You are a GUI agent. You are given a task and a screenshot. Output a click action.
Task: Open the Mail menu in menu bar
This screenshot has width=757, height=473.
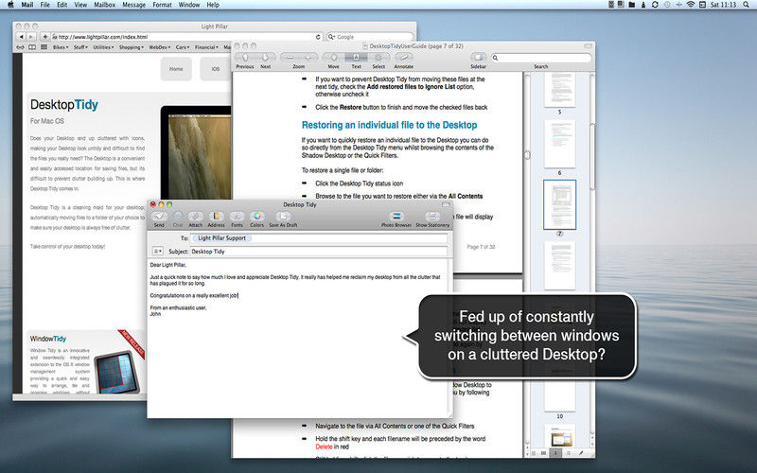(27, 5)
